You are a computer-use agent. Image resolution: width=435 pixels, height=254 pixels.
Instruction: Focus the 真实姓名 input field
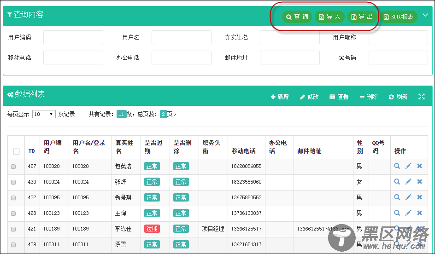[290, 37]
